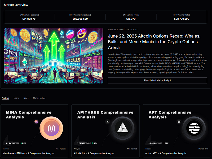Click the APITHREE Comprehensive Analysis card title
212x159 pixels.
105,115
